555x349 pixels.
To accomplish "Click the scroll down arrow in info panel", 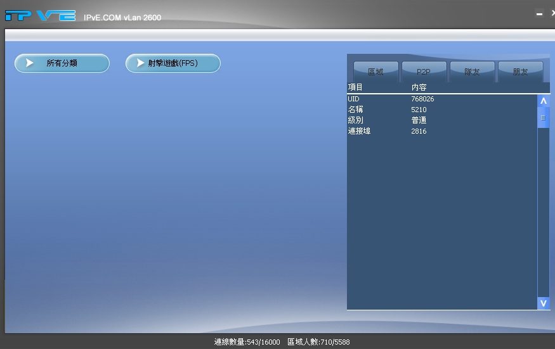I will (x=544, y=303).
